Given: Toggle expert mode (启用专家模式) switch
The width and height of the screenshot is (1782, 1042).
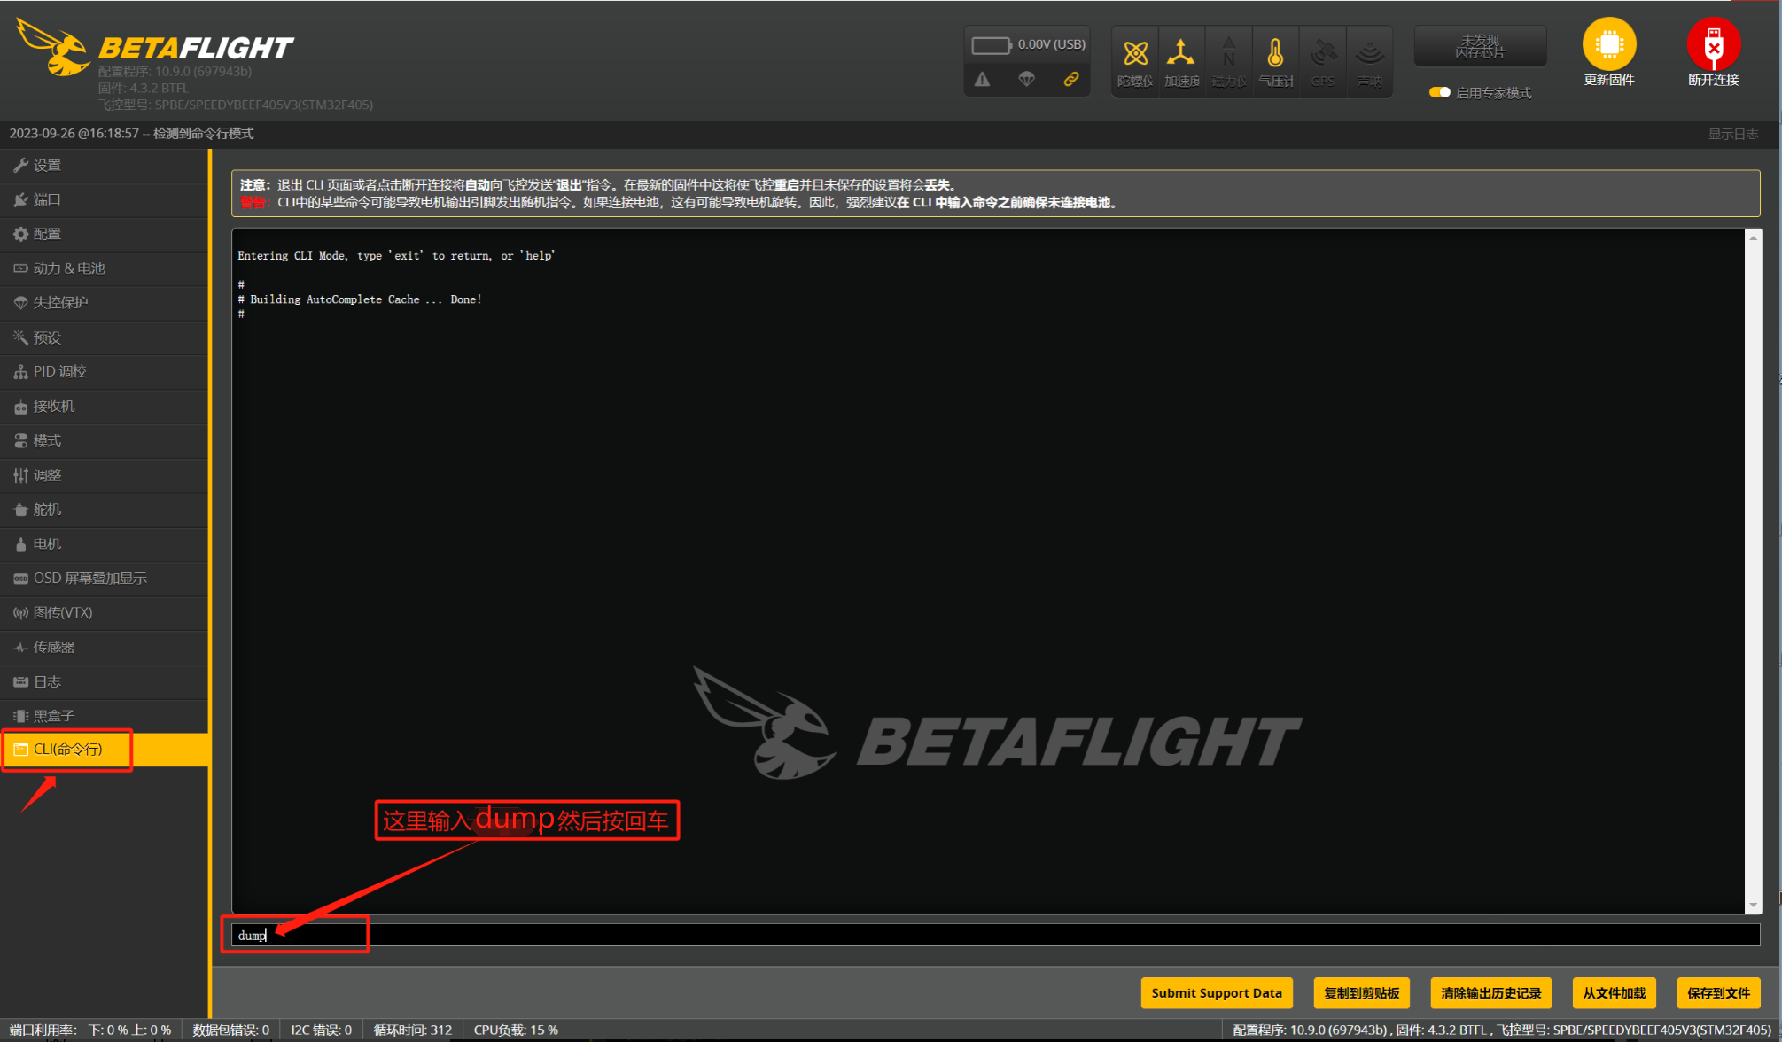Looking at the screenshot, I should (1440, 92).
